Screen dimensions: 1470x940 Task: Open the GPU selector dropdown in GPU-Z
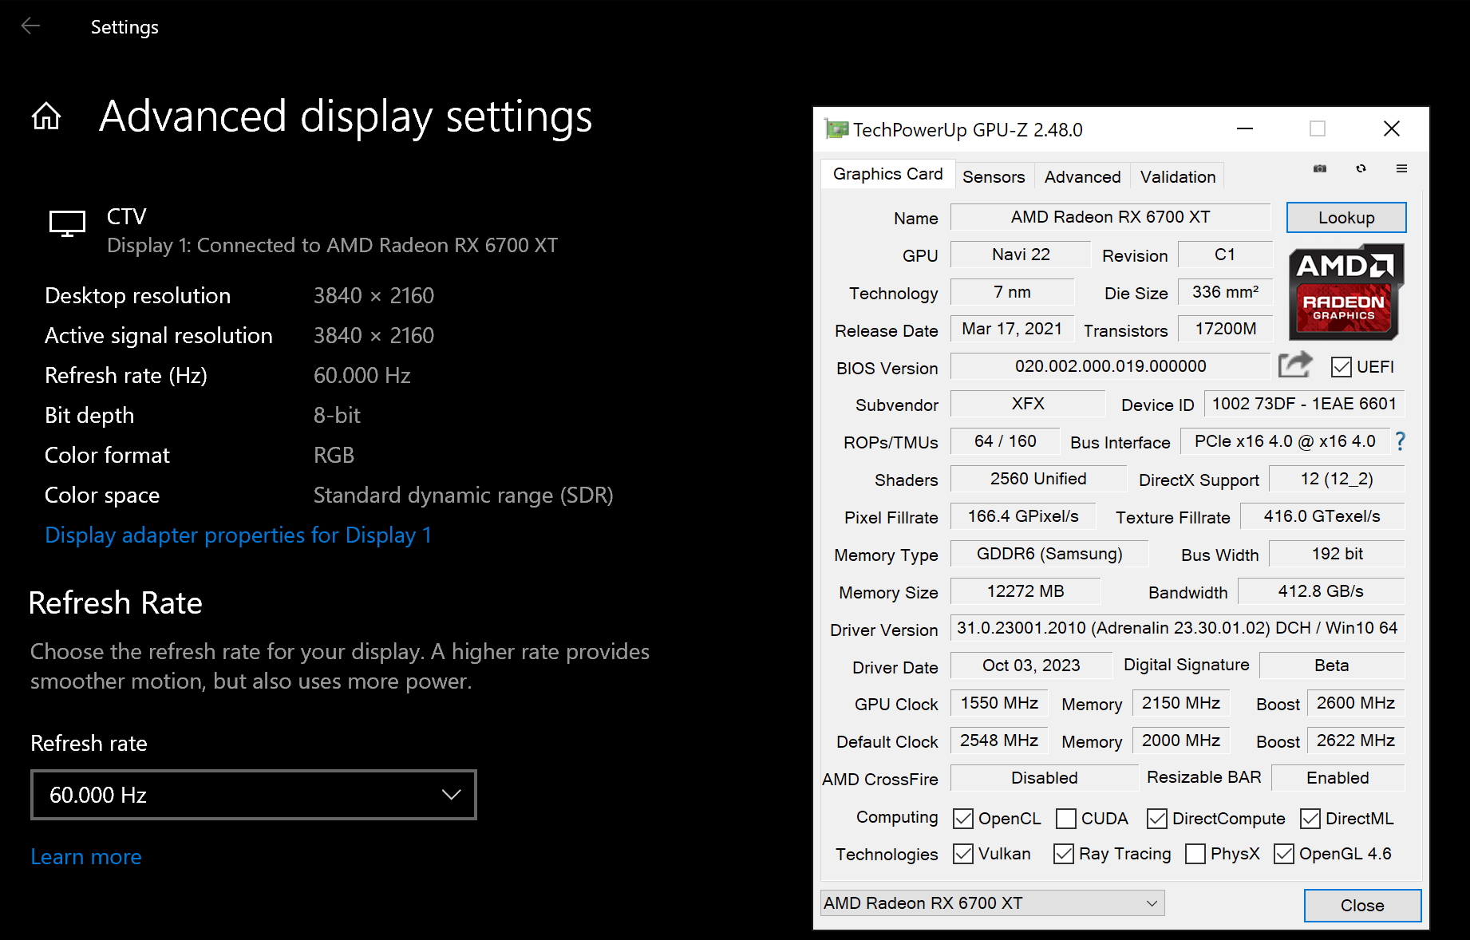coord(992,903)
